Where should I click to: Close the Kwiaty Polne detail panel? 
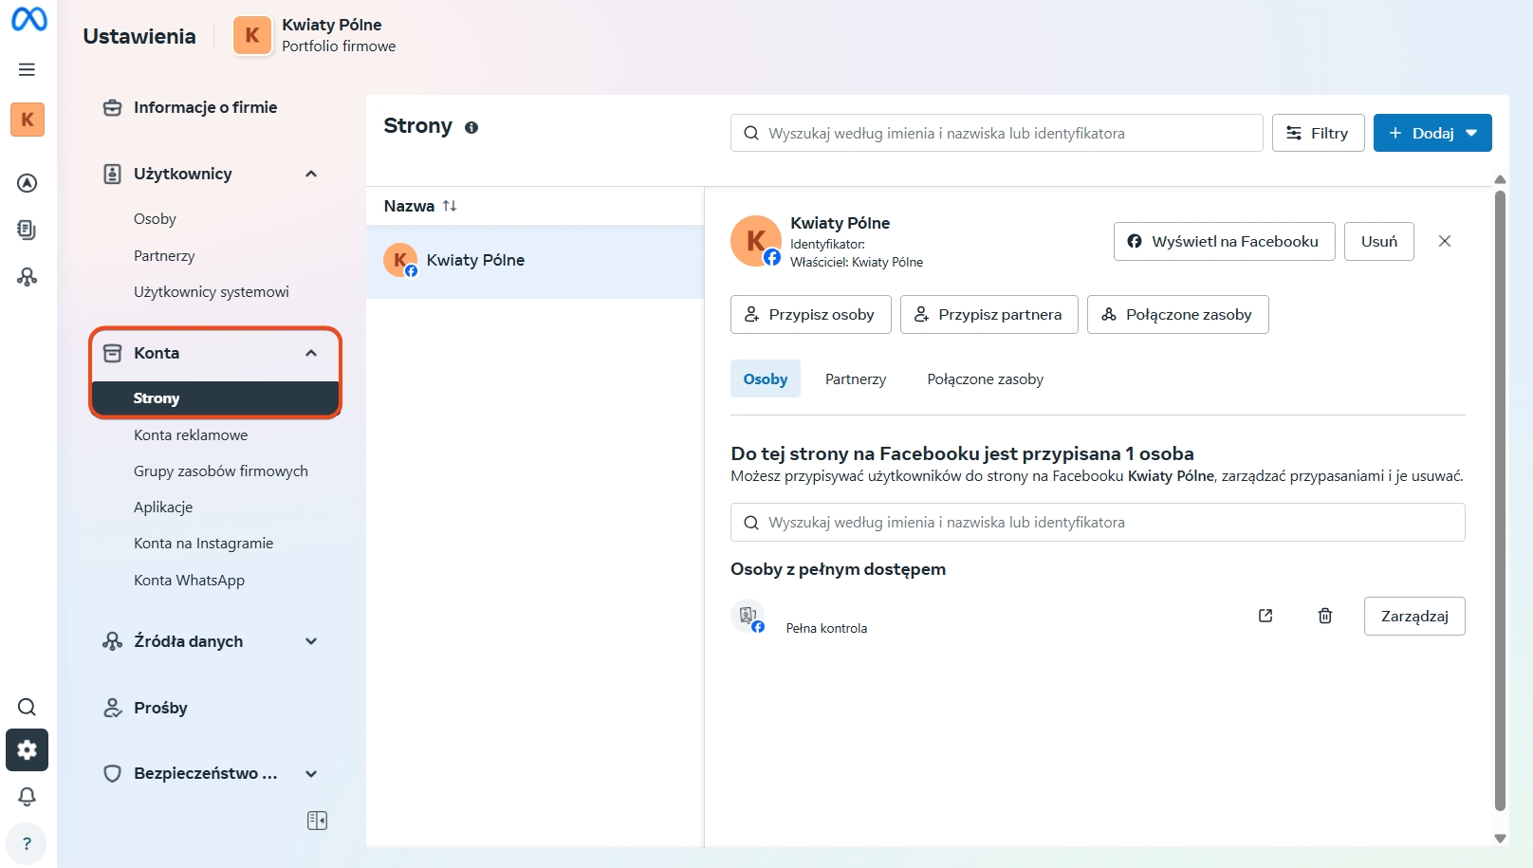1445,241
